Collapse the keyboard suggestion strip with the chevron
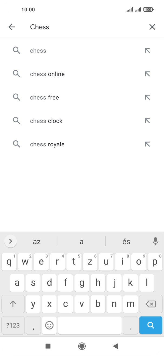The image size is (164, 356). pos(11,241)
